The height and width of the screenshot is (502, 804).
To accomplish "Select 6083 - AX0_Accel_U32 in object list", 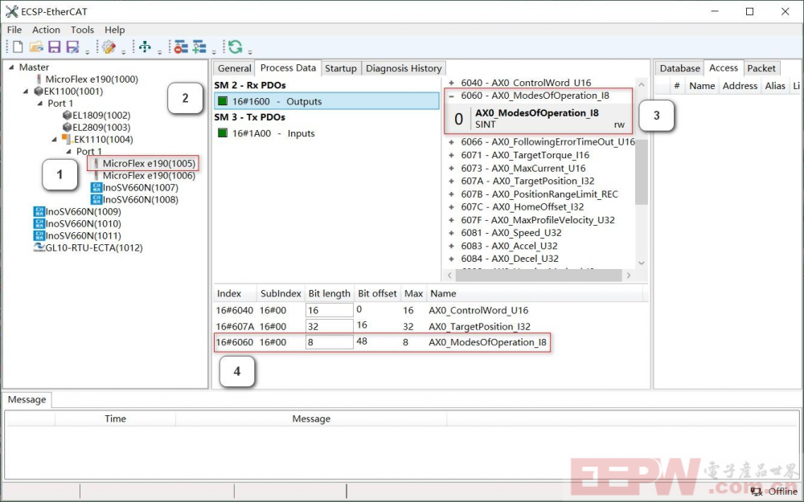I will point(509,246).
